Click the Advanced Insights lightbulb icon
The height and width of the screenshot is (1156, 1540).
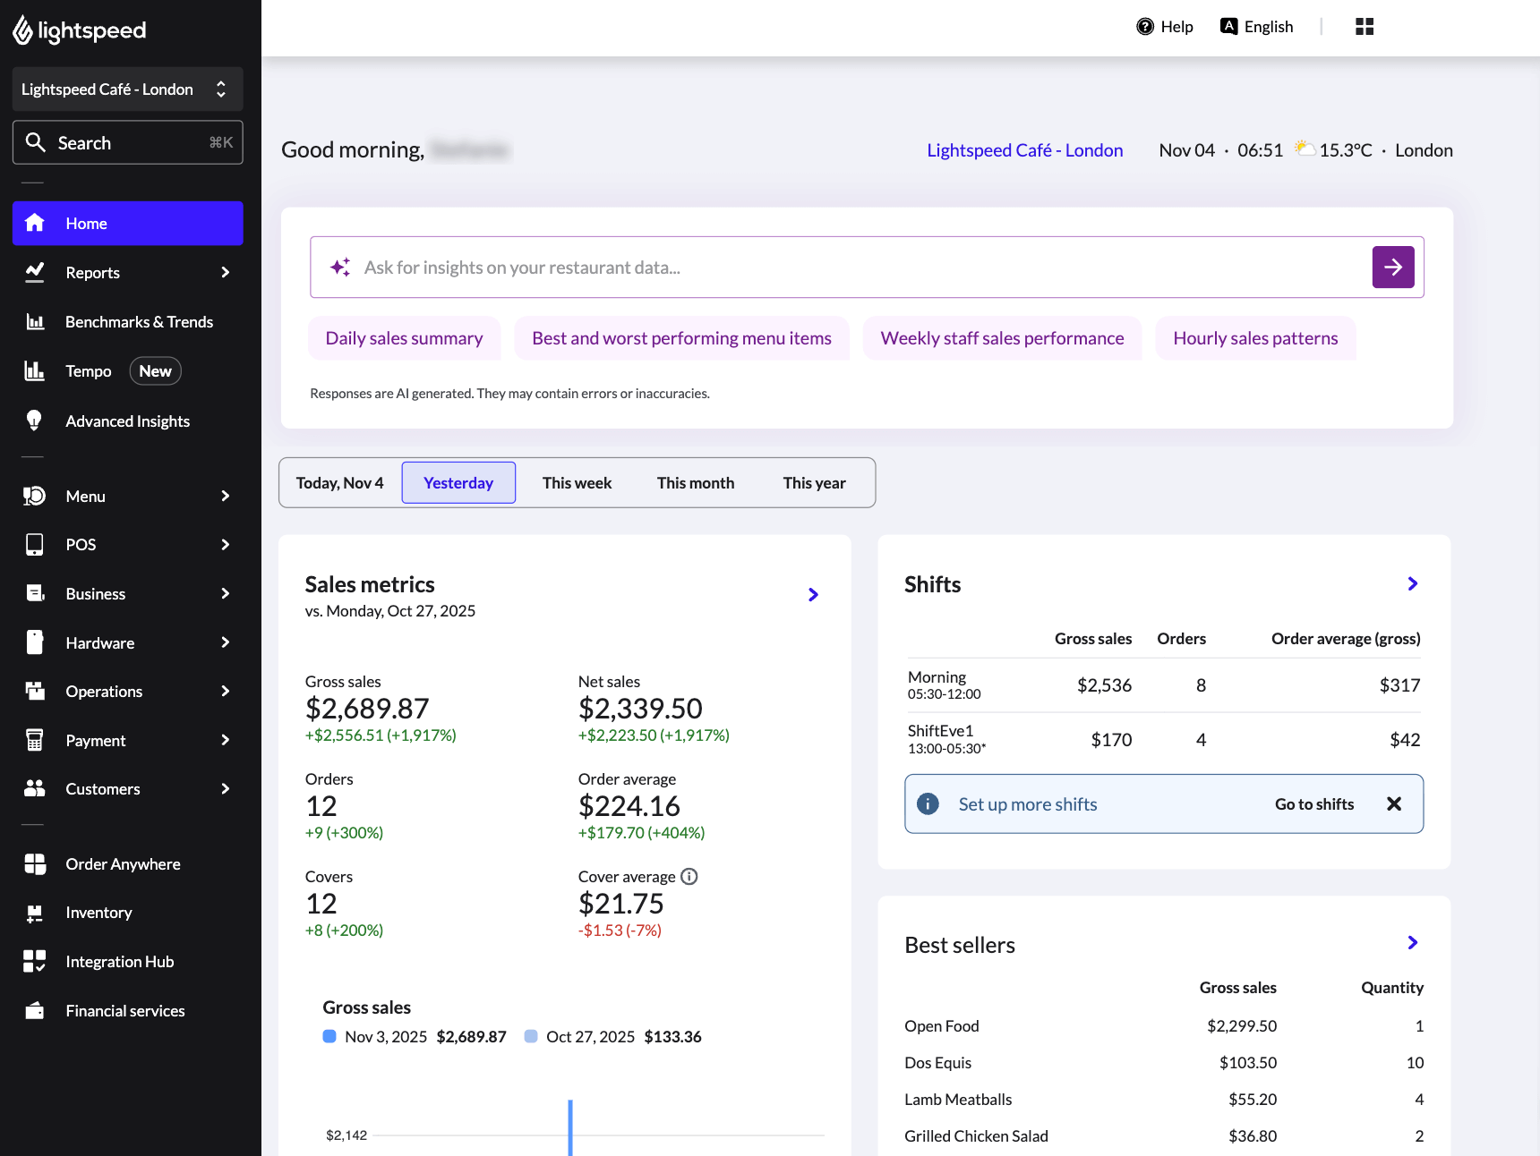click(35, 421)
